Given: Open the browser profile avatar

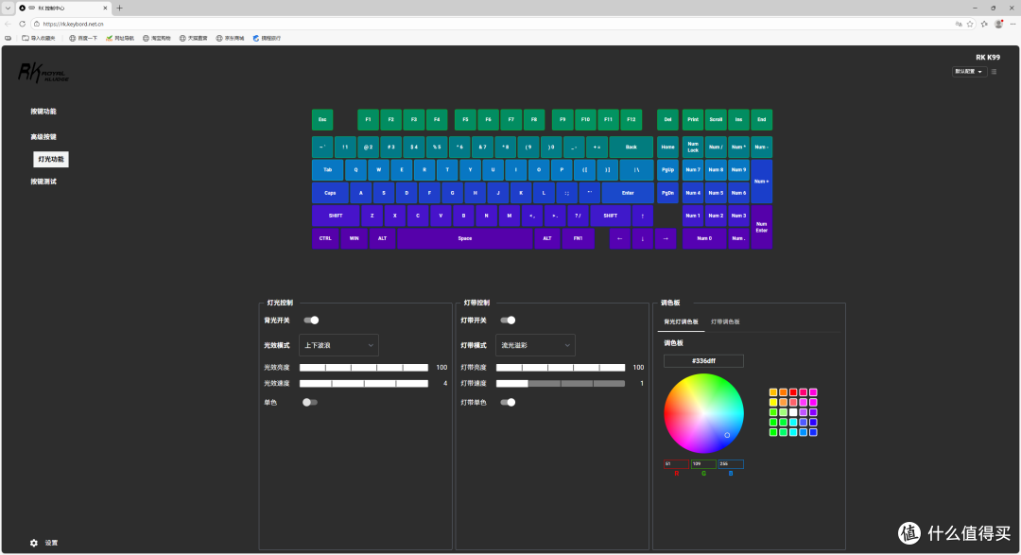Looking at the screenshot, I should pyautogui.click(x=999, y=24).
